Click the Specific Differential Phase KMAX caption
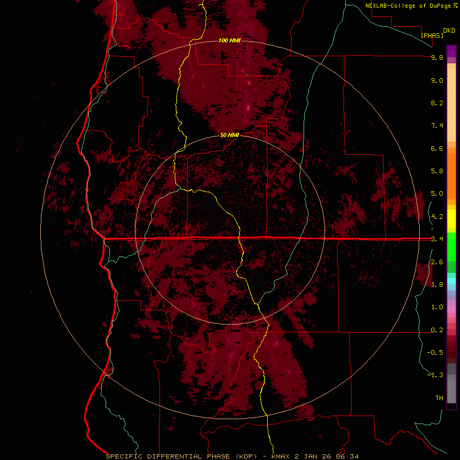This screenshot has width=460, height=460. pyautogui.click(x=232, y=456)
